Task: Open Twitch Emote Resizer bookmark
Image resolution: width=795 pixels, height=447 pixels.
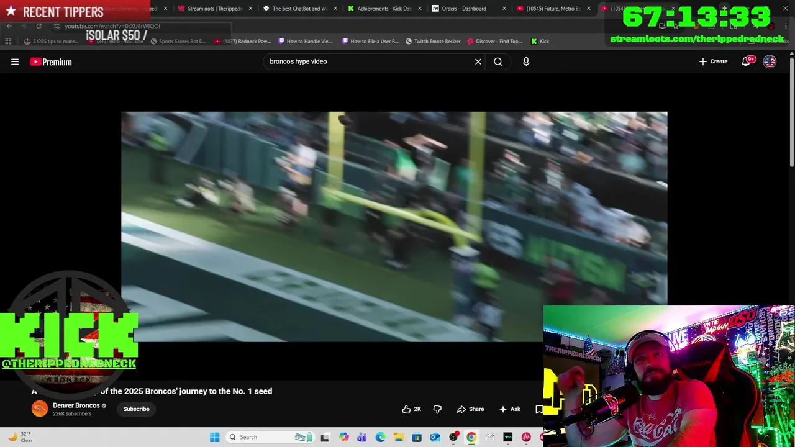Action: 433,42
